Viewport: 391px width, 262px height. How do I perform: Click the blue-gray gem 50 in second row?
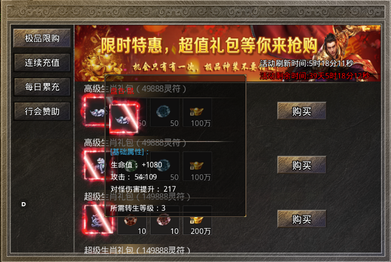click(164, 166)
